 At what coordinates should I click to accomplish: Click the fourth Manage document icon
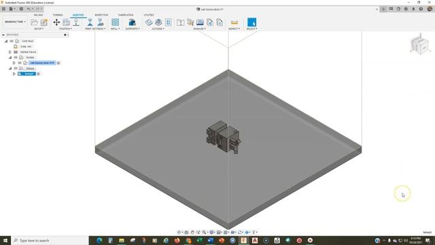pos(210,22)
